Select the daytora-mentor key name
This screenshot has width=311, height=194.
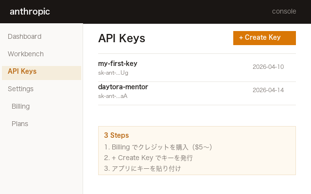coord(123,87)
